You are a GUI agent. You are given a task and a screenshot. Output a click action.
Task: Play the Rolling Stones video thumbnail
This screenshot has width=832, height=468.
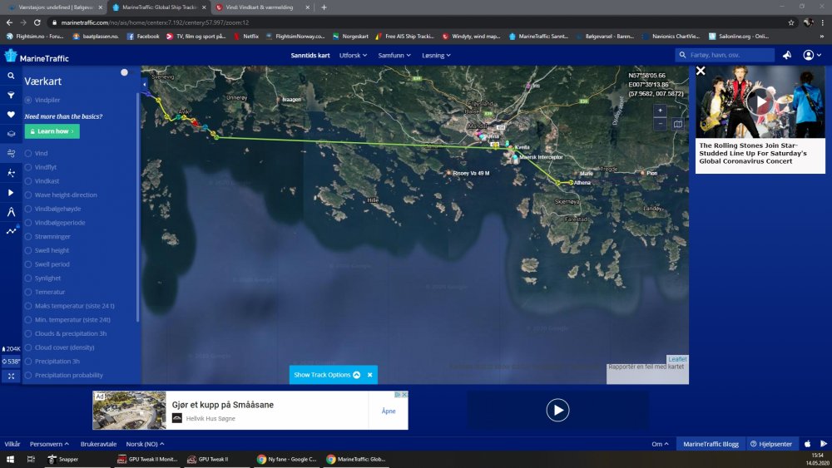coord(760,101)
